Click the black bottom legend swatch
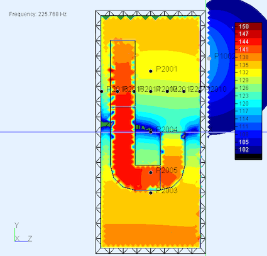This screenshot has height=256, width=267. pos(249,157)
